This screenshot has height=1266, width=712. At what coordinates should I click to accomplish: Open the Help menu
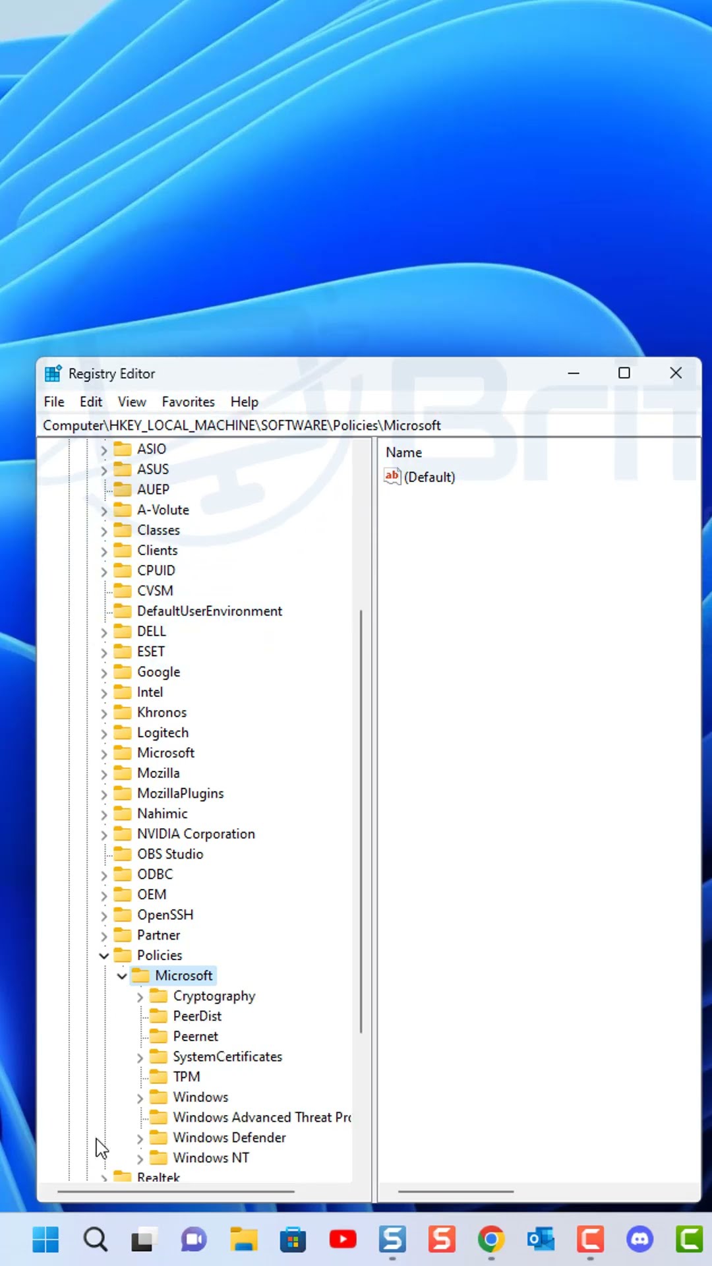(x=245, y=402)
